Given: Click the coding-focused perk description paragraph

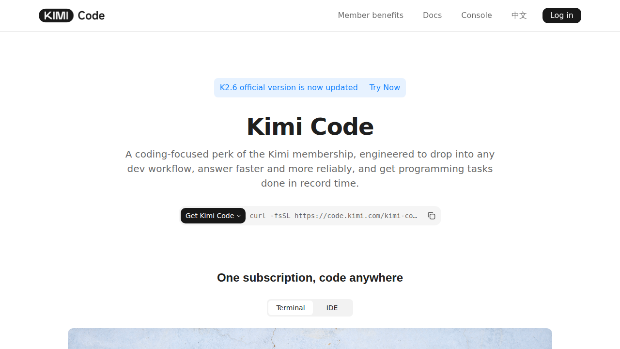Looking at the screenshot, I should coord(310,169).
